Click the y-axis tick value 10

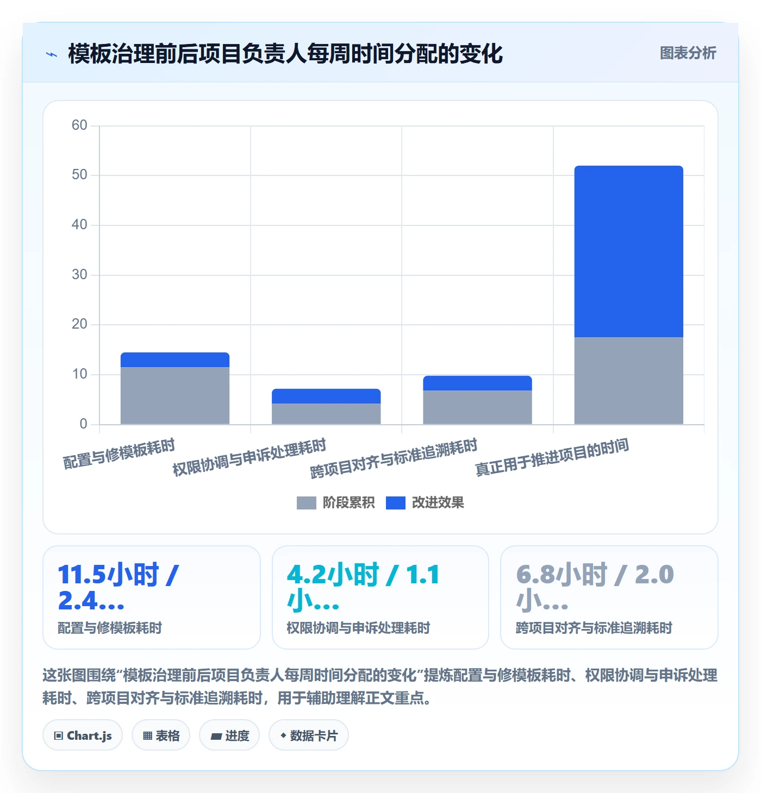point(79,374)
